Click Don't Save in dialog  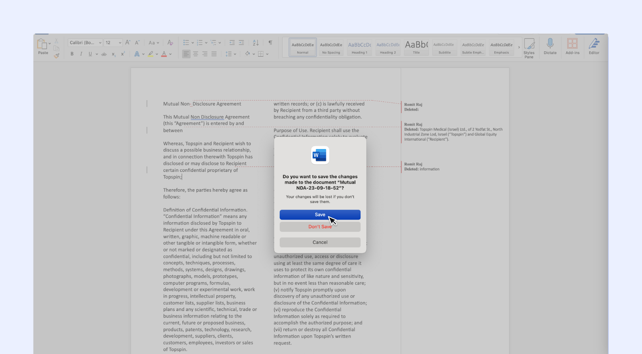[x=320, y=227]
